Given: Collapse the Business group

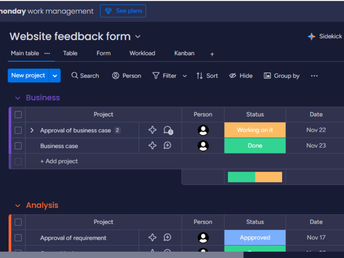Looking at the screenshot, I should (18, 98).
